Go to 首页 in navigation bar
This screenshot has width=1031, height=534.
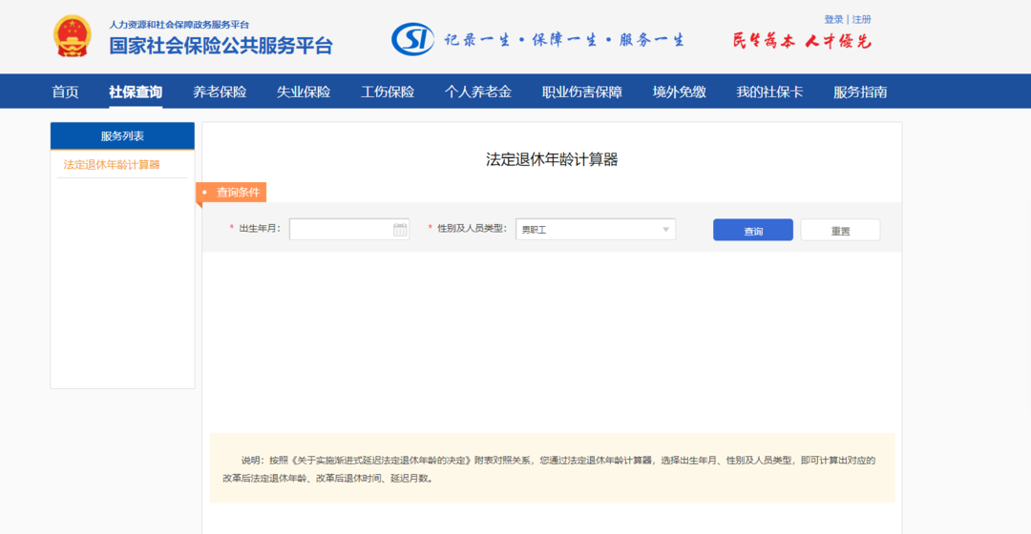click(65, 92)
